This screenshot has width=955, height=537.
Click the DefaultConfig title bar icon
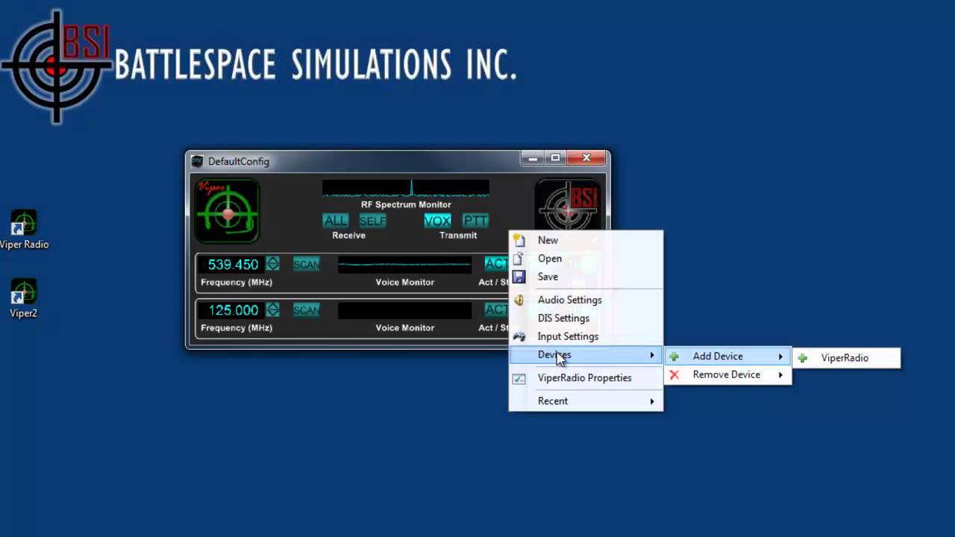click(197, 161)
